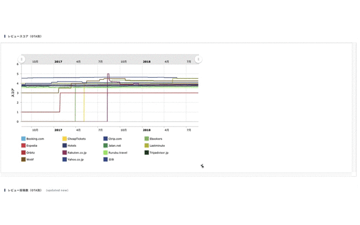Toggle Rakuten.co.jp series visibility
The height and width of the screenshot is (225, 360).
[65, 152]
